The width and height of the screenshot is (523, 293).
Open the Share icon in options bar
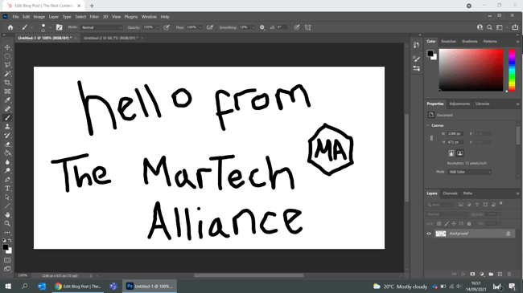pos(515,27)
